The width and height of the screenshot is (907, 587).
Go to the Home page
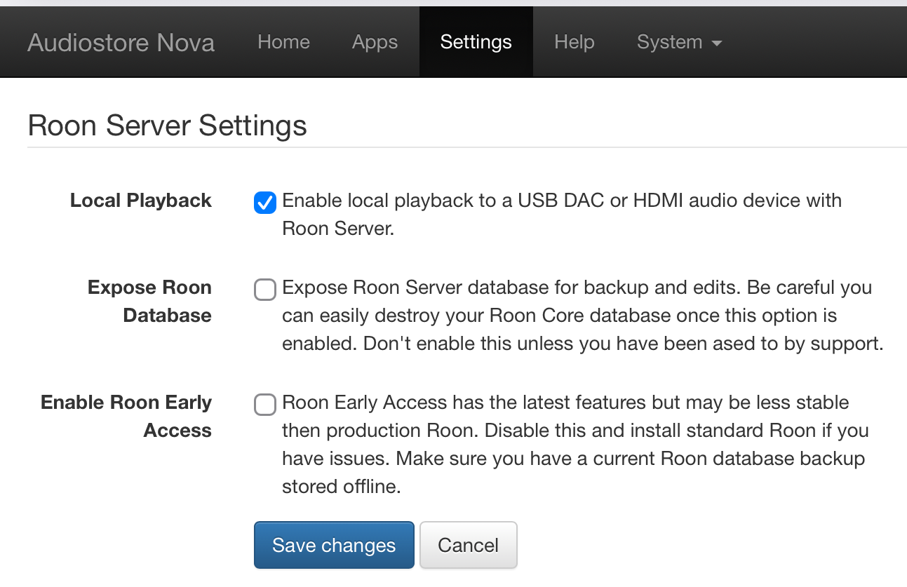283,42
